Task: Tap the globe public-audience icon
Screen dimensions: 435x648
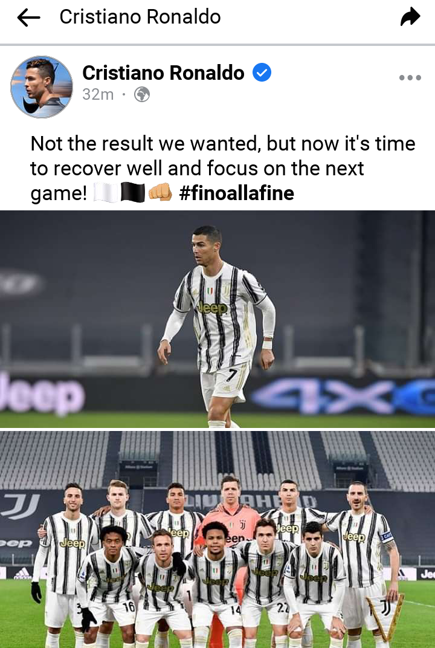Action: [x=142, y=95]
